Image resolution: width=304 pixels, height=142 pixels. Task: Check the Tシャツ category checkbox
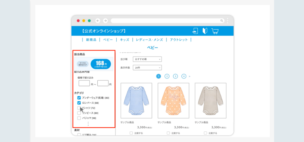pyautogui.click(x=79, y=108)
